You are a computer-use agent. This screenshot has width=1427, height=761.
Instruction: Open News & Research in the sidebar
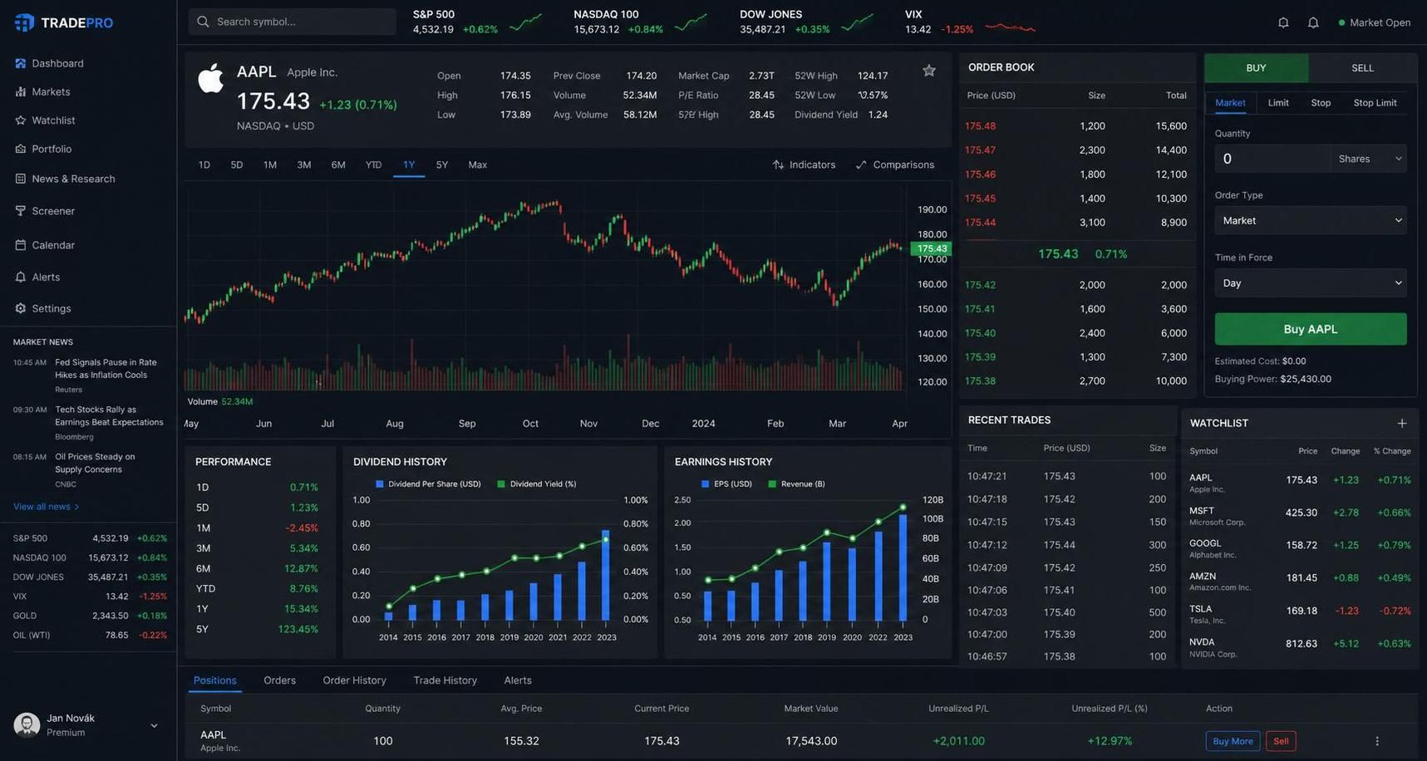click(x=65, y=179)
